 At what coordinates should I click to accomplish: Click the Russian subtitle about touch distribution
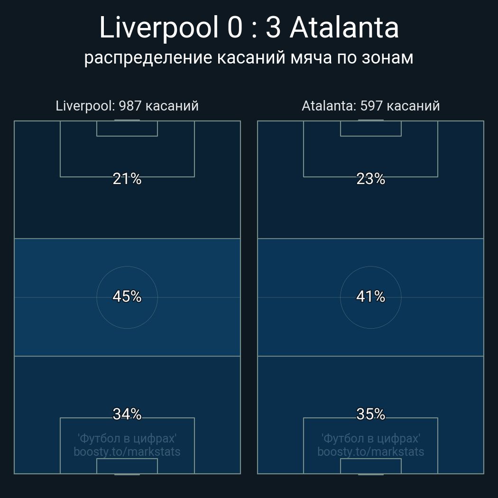click(x=249, y=57)
